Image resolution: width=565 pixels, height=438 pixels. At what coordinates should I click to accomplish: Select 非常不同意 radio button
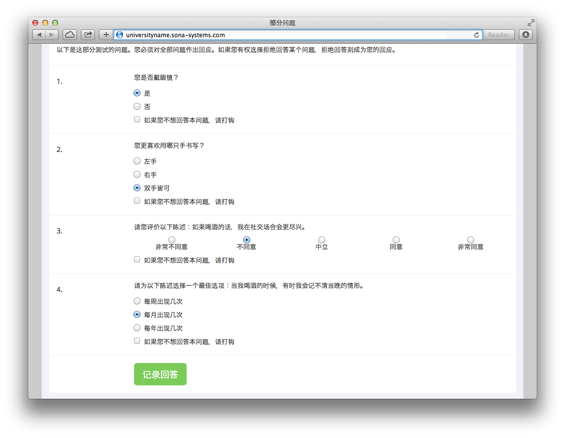pyautogui.click(x=172, y=240)
